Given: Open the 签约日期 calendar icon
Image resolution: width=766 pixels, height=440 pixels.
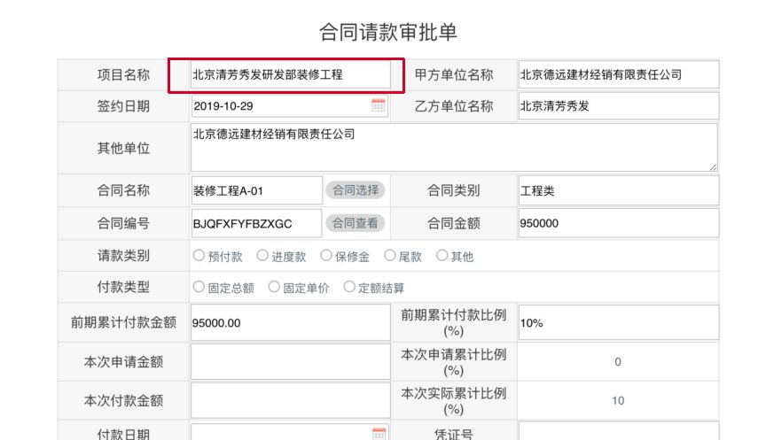Looking at the screenshot, I should pos(379,106).
